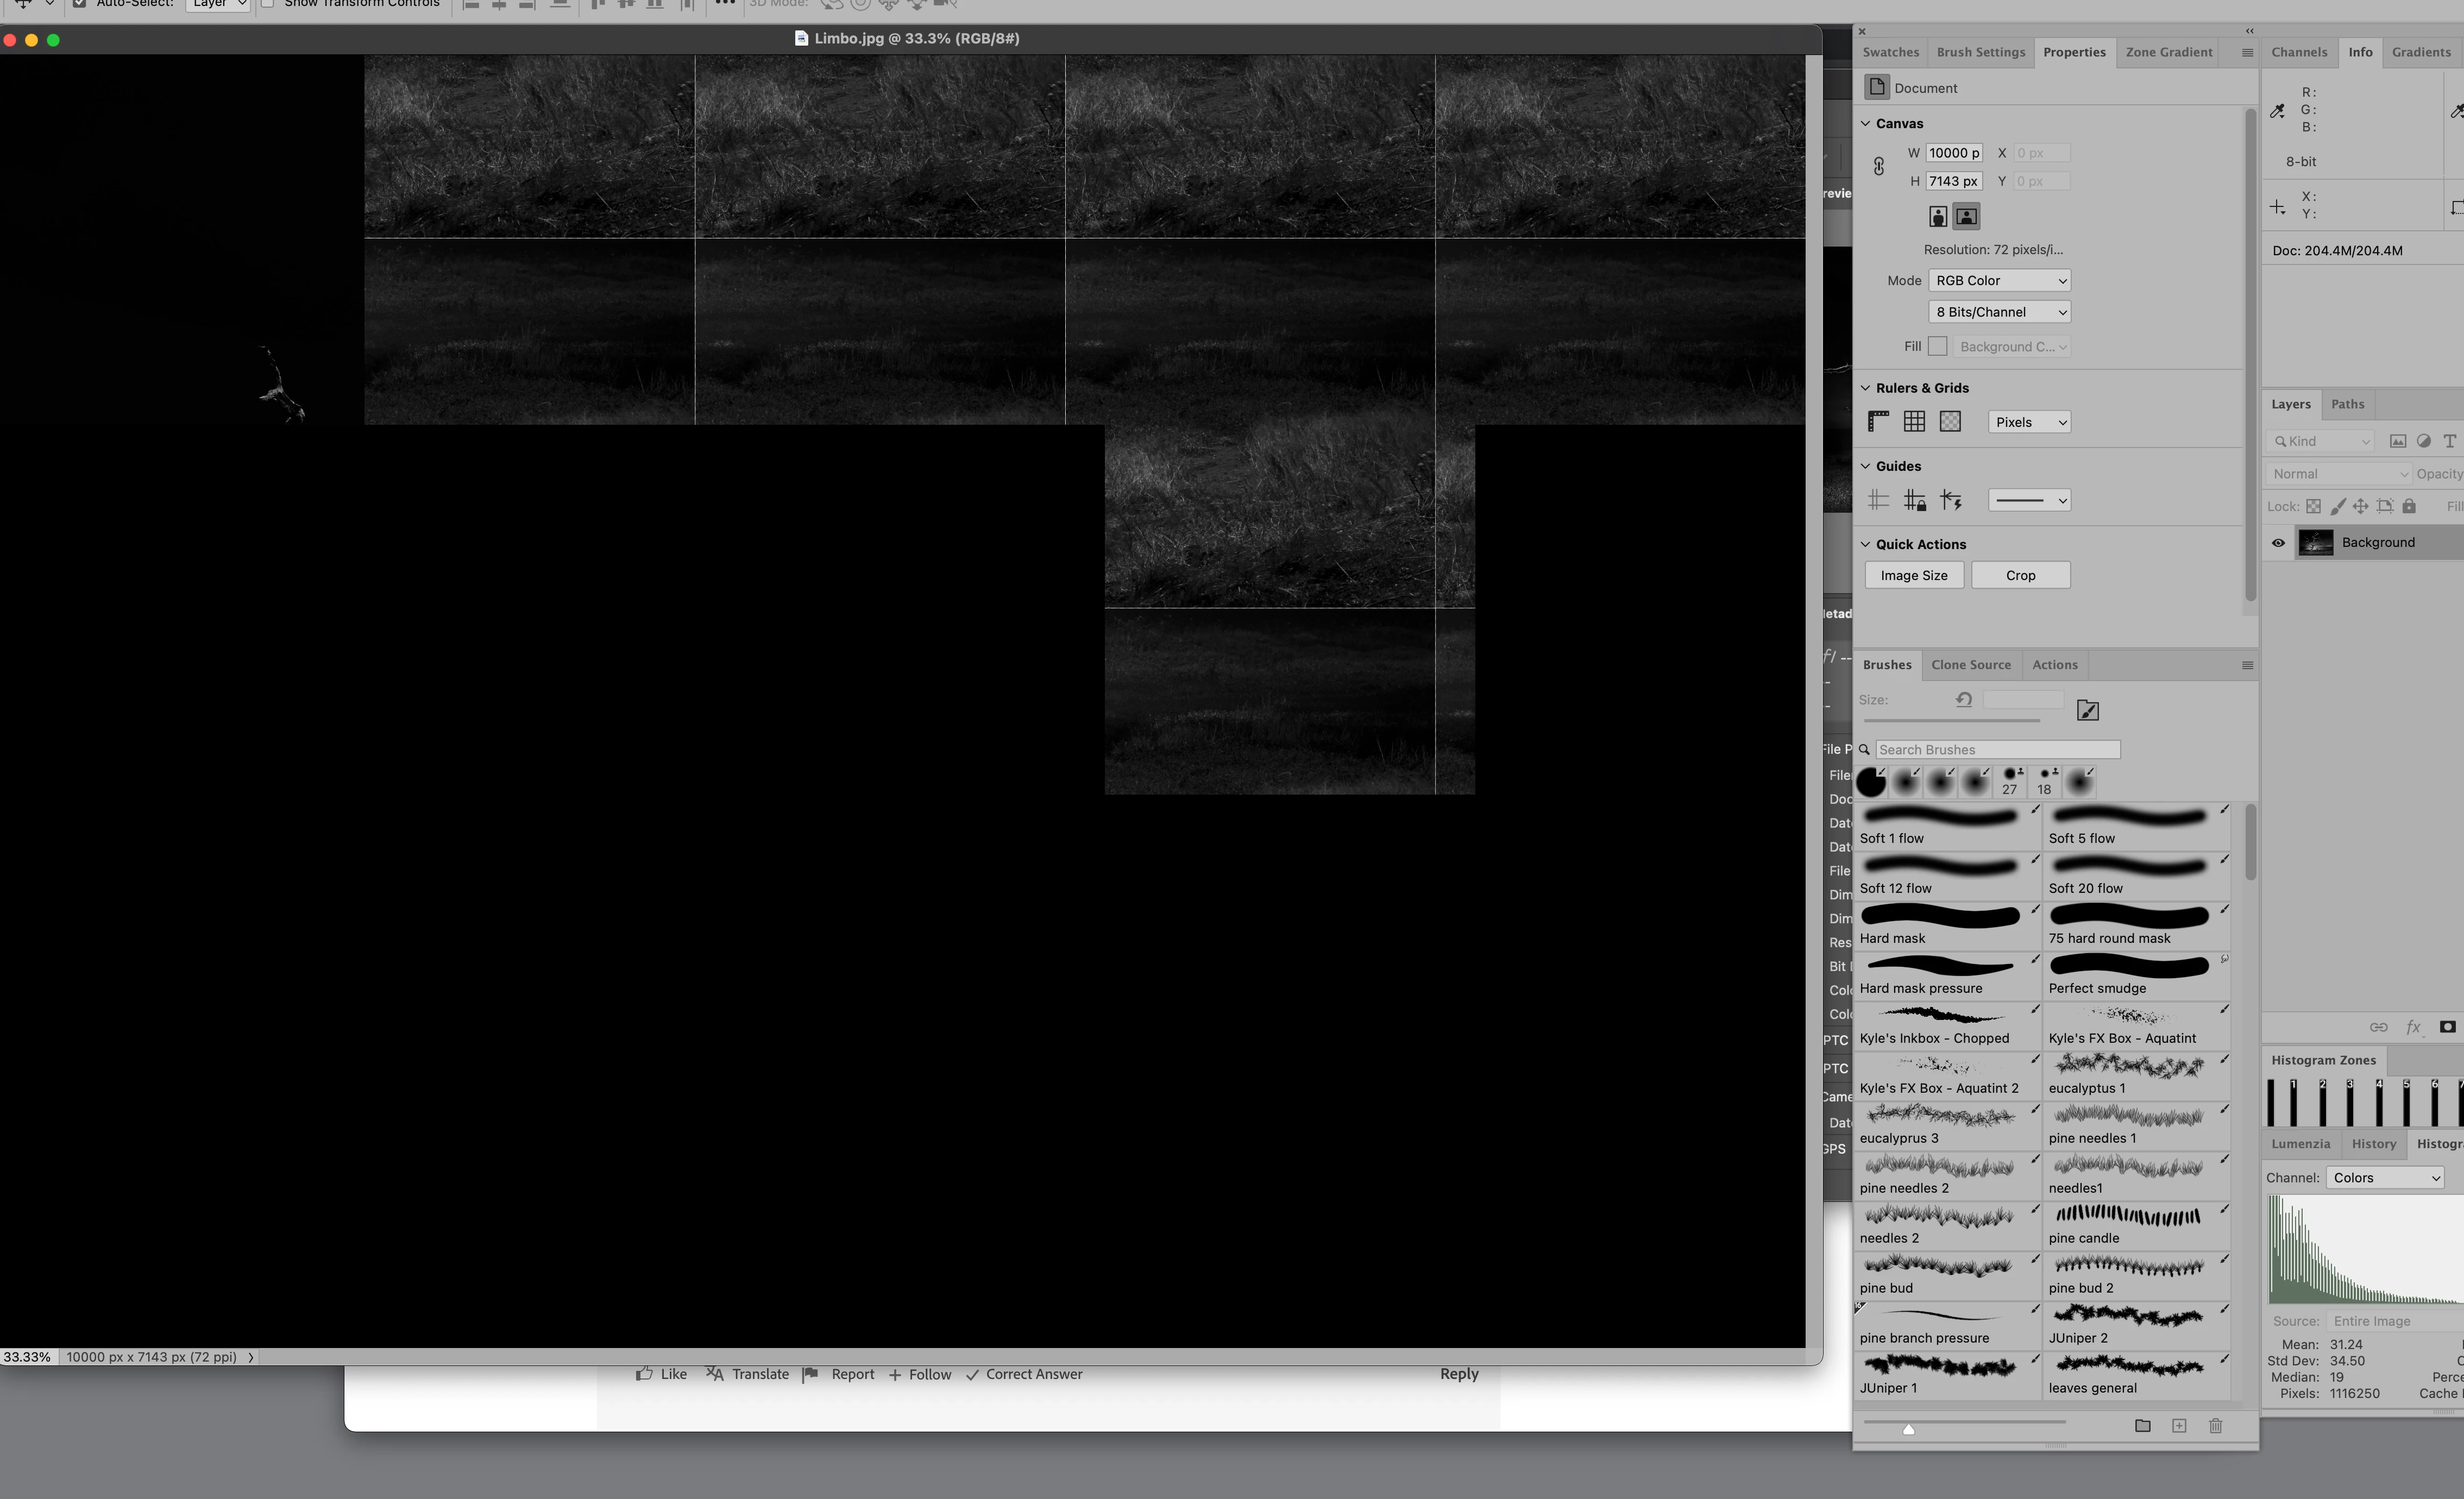The image size is (2464, 1499).
Task: Click the lock guides icon
Action: (1914, 500)
